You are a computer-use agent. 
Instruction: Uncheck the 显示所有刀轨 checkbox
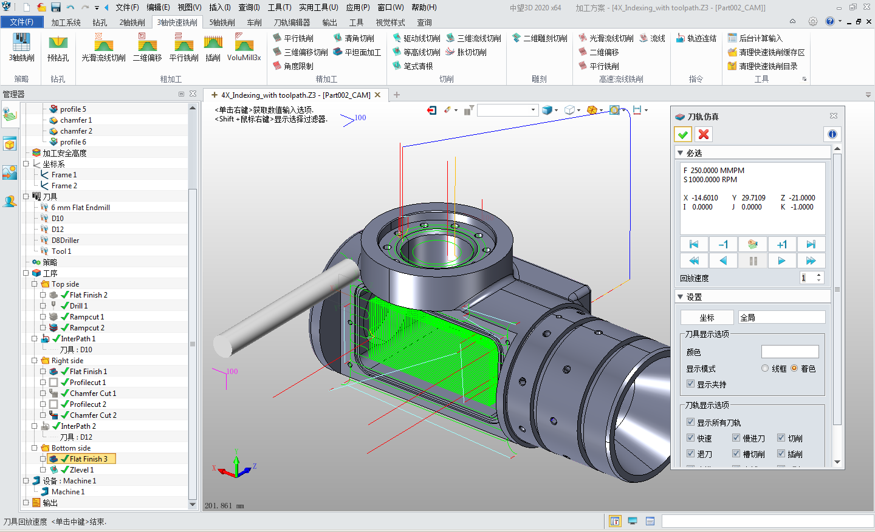coord(690,422)
